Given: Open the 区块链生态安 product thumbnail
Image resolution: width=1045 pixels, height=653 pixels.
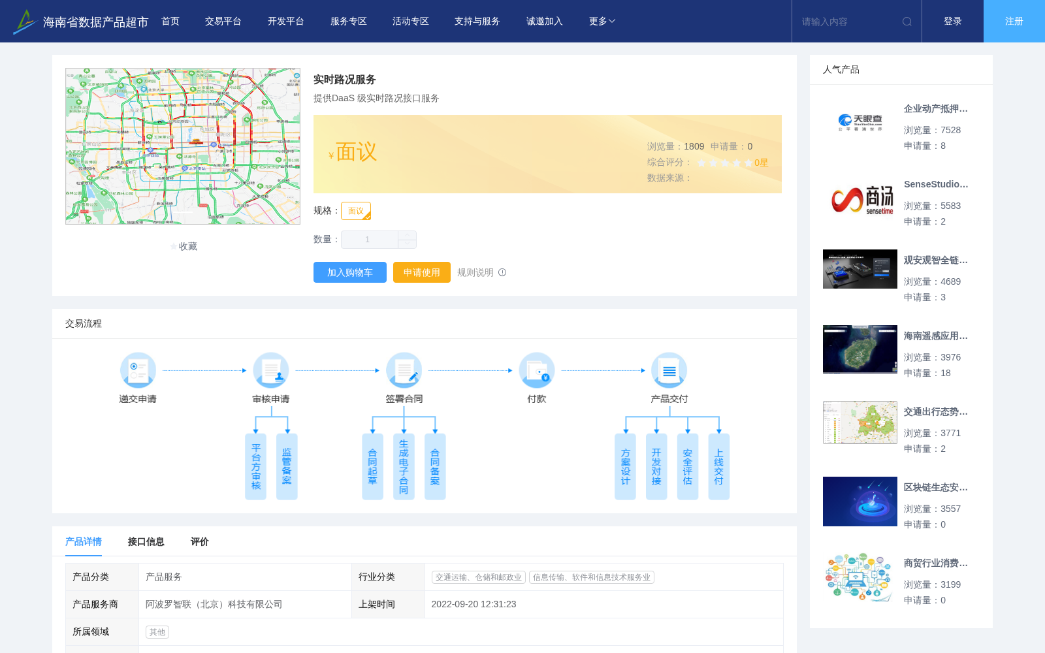Looking at the screenshot, I should (860, 502).
